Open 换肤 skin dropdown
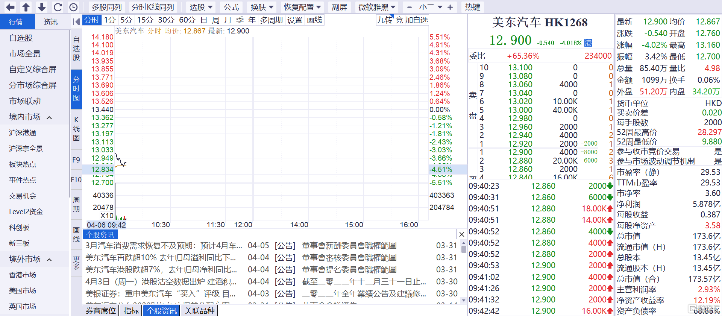 tap(262, 7)
